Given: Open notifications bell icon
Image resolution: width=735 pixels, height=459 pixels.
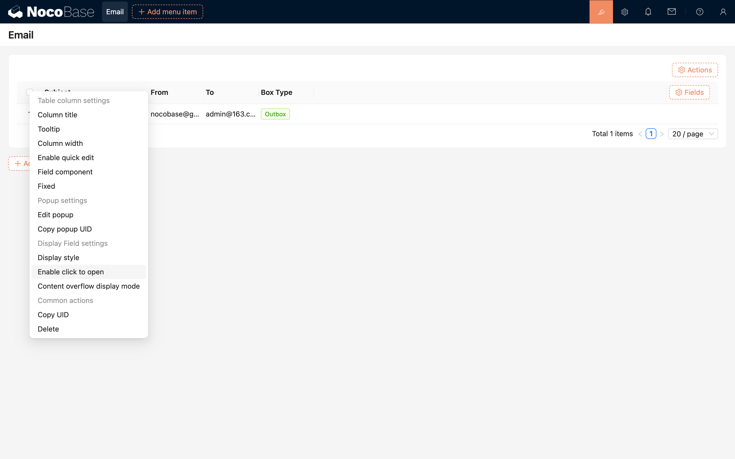Looking at the screenshot, I should coord(648,12).
